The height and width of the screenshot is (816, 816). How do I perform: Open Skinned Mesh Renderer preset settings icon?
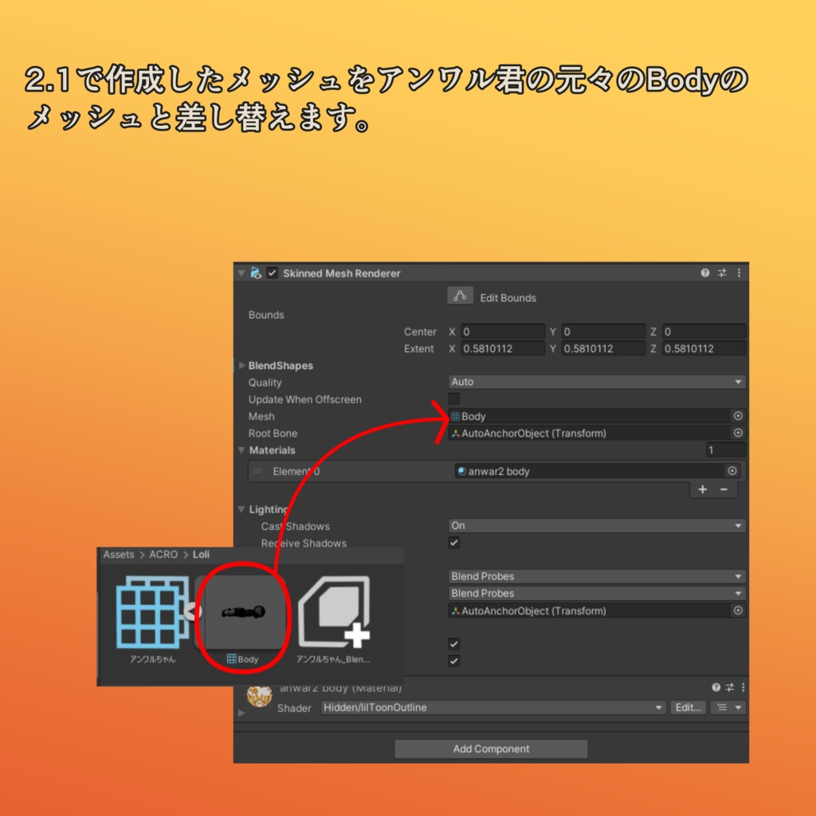722,273
